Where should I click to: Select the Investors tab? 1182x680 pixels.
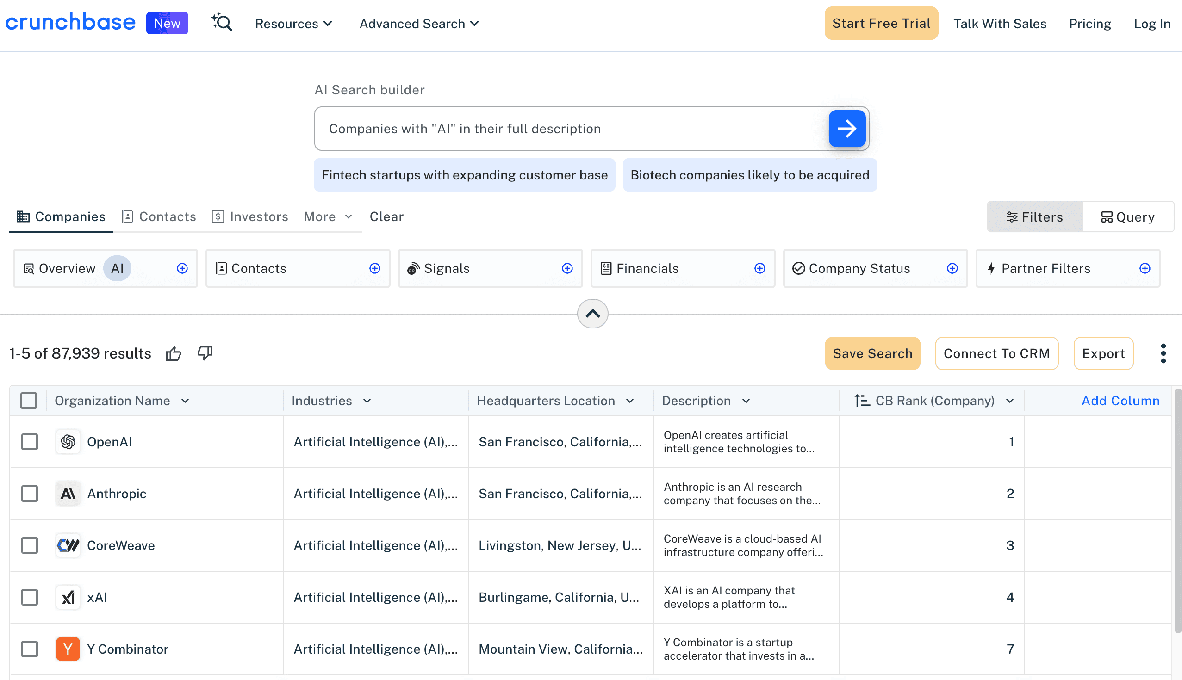tap(249, 216)
